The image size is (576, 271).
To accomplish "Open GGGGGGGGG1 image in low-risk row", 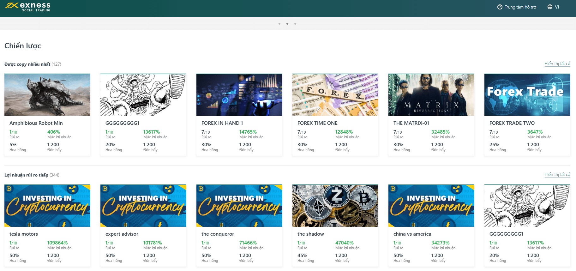I will (x=527, y=206).
